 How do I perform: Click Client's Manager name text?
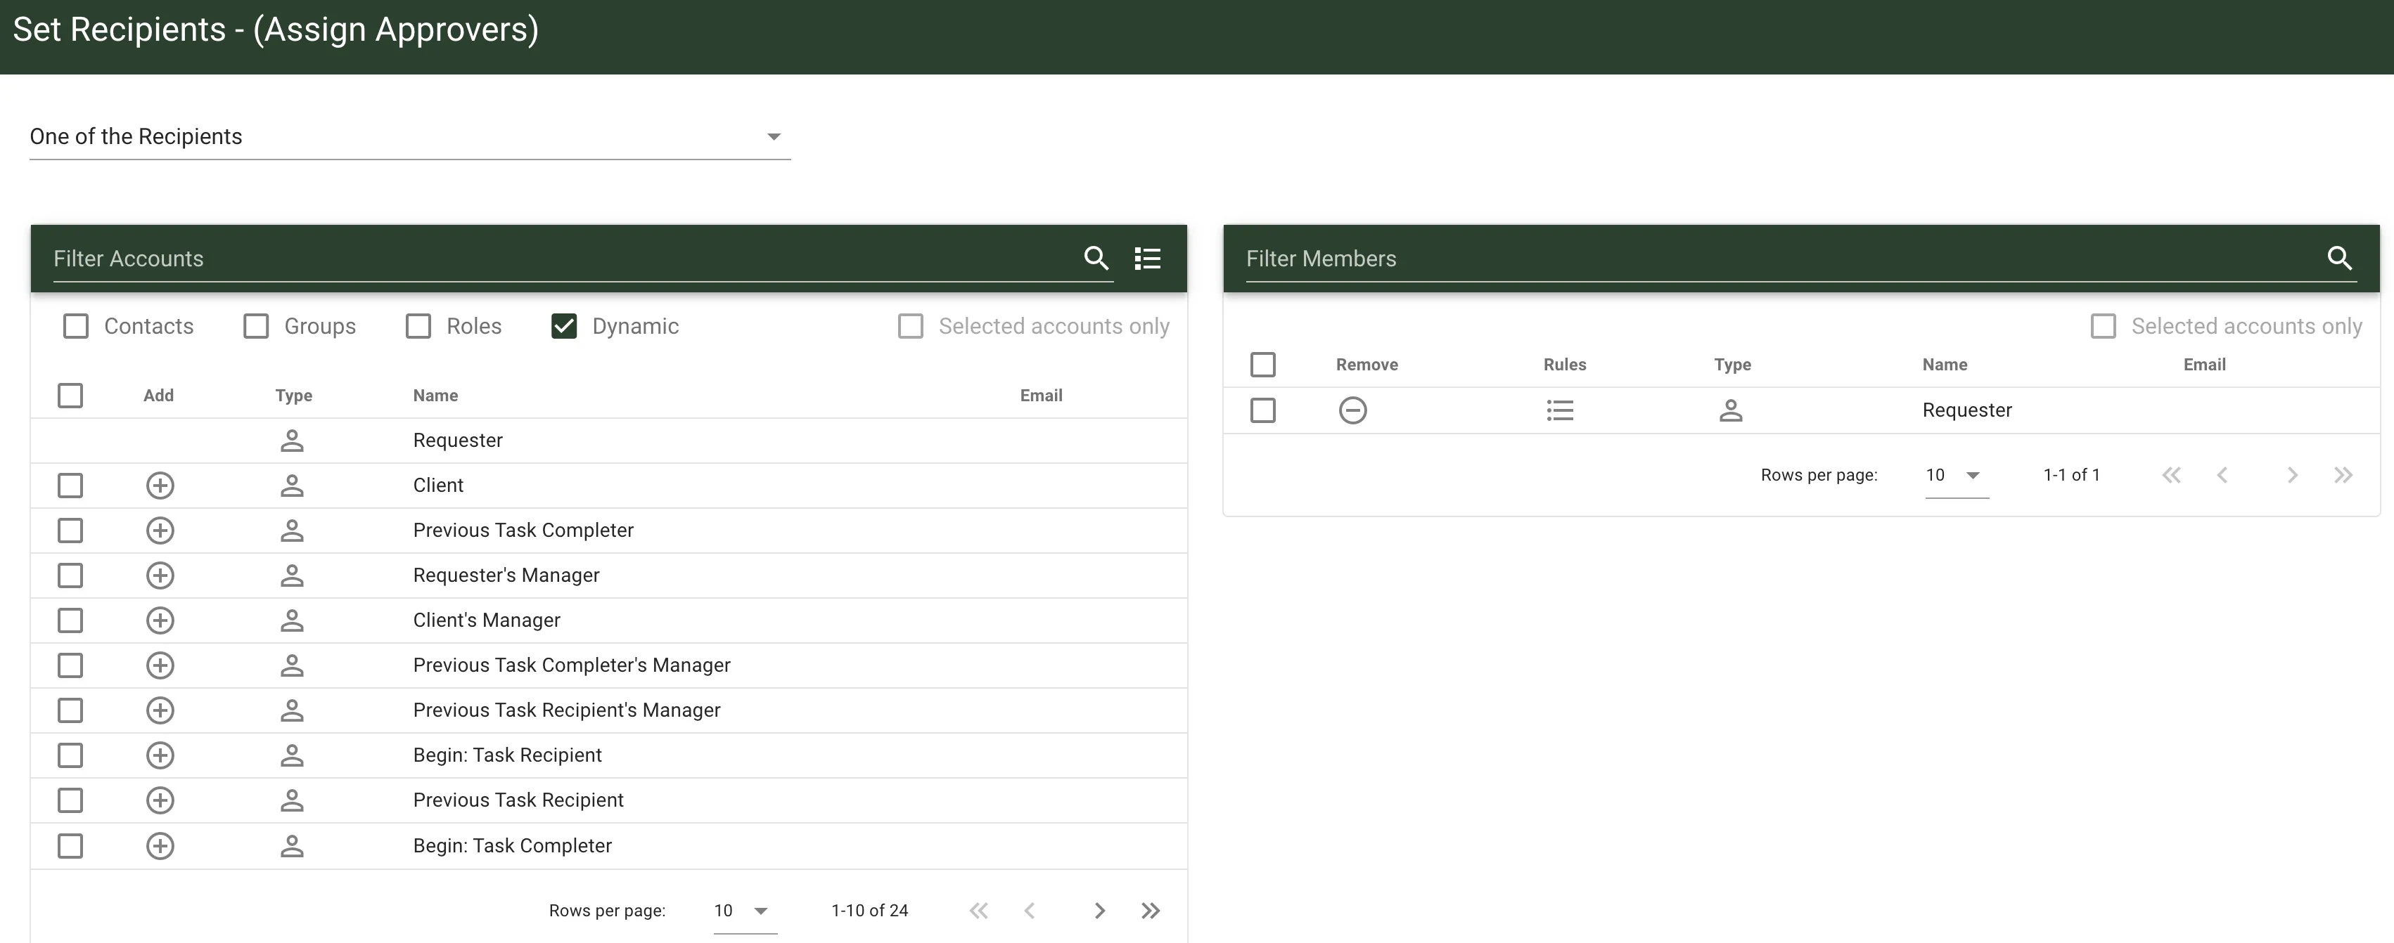[486, 620]
